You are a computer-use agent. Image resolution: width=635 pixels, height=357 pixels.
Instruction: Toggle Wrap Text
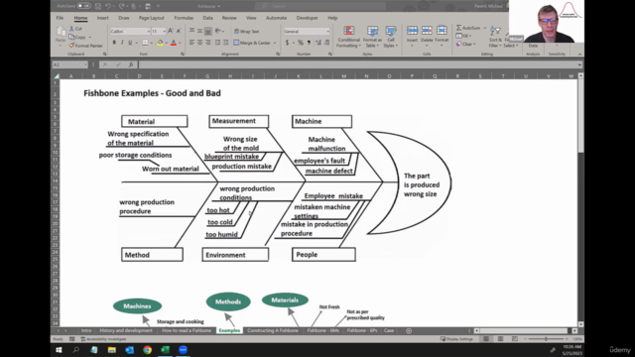pyautogui.click(x=247, y=31)
